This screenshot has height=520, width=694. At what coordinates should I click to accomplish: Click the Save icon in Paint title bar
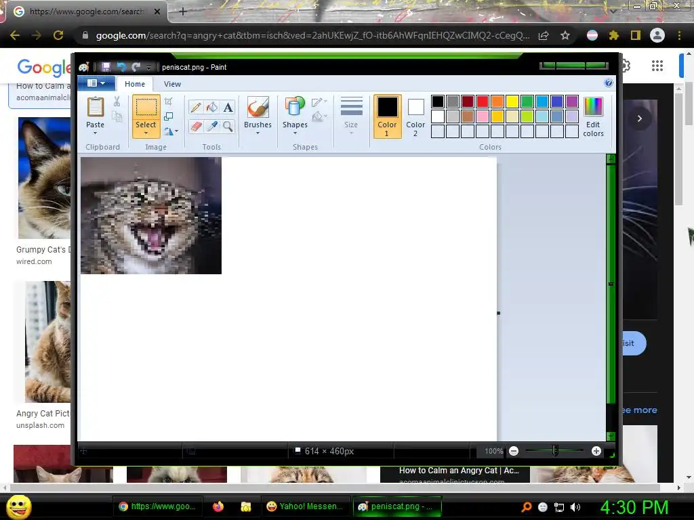tap(106, 67)
